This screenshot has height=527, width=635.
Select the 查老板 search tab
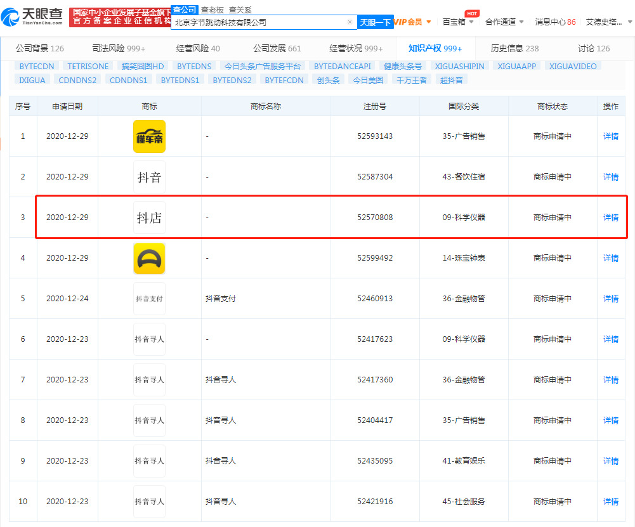(x=213, y=10)
